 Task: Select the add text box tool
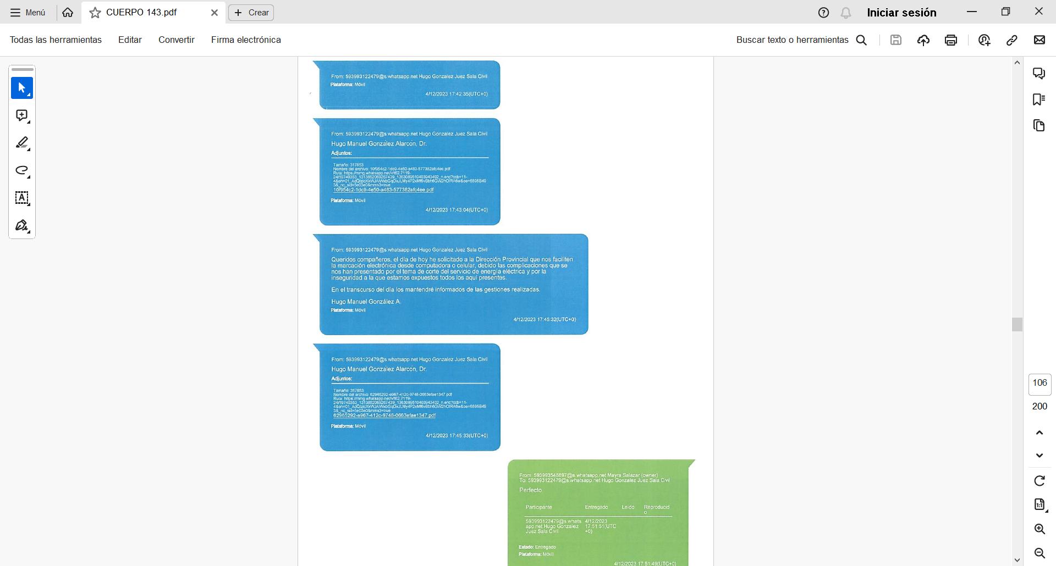pyautogui.click(x=22, y=198)
